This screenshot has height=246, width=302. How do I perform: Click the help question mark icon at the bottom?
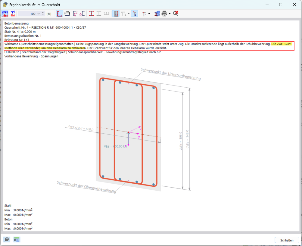pyautogui.click(x=7, y=239)
